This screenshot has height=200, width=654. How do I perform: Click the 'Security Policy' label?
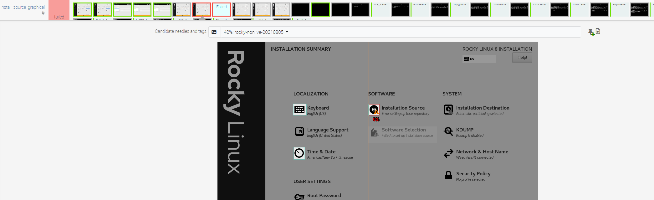pos(473,173)
